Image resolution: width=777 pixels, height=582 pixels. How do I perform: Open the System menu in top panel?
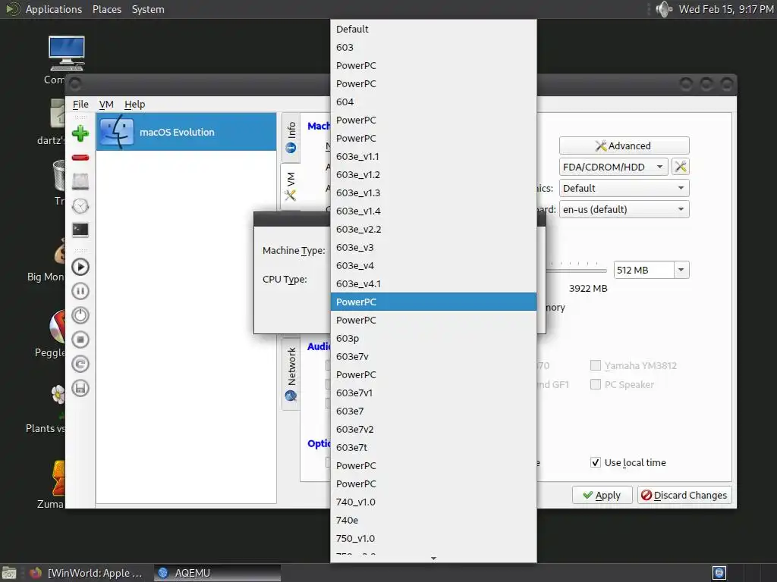tap(148, 9)
